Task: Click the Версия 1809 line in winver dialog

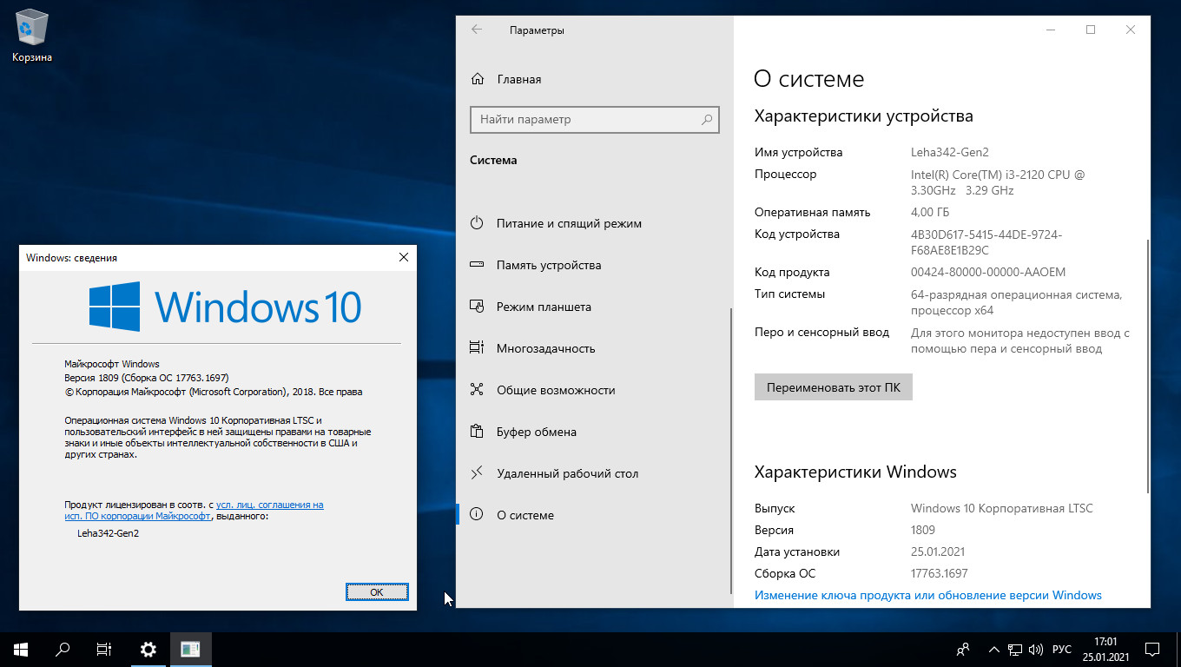Action: pyautogui.click(x=147, y=378)
